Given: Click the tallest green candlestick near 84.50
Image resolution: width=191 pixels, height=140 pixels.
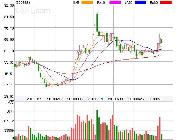Looking at the screenshot, I should [x=97, y=23].
